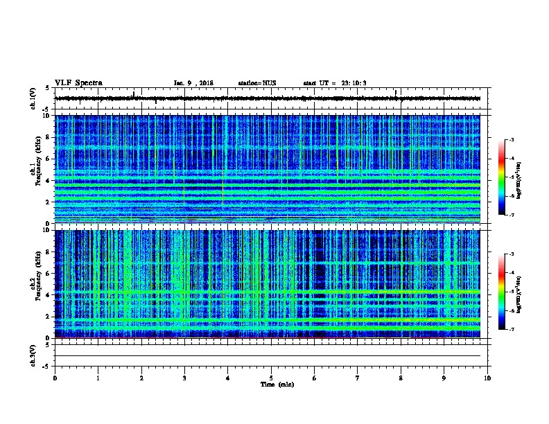Select the "start UT = 23:10:3" text
This screenshot has height=424, width=549.
point(335,83)
